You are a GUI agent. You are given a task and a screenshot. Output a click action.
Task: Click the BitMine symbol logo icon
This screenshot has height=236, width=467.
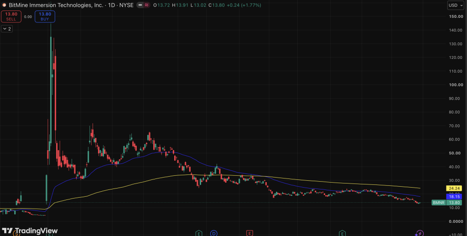[x=4, y=5]
